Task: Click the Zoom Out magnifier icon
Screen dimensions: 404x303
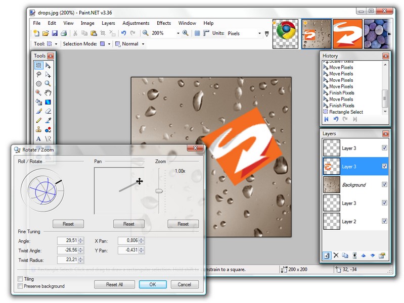Action: [145, 33]
